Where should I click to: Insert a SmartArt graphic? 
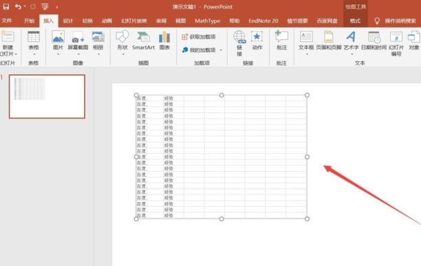[x=143, y=41]
